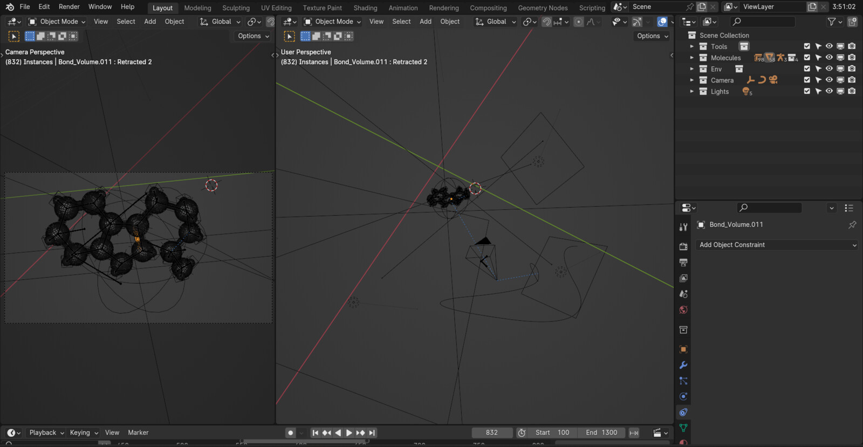Screen dimensions: 863x447
Task: Open the Playback dropdown in timeline
Action: tap(46, 432)
